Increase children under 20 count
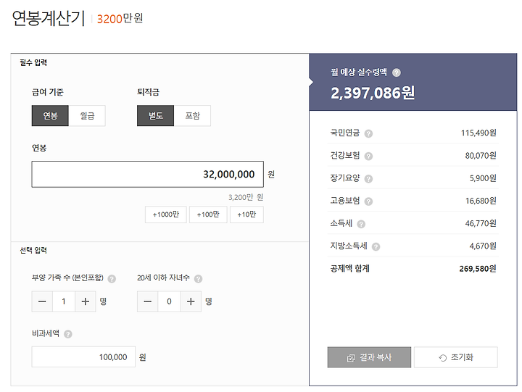The height and width of the screenshot is (392, 522). pyautogui.click(x=191, y=301)
